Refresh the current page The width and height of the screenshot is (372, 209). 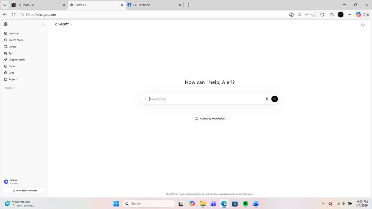coord(14,15)
